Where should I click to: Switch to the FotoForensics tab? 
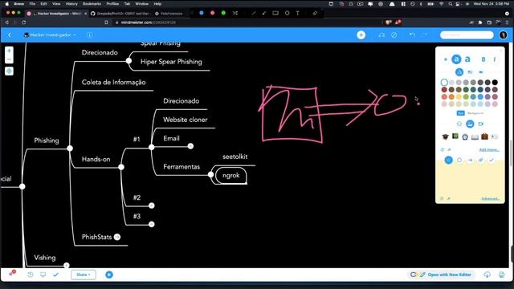[169, 14]
